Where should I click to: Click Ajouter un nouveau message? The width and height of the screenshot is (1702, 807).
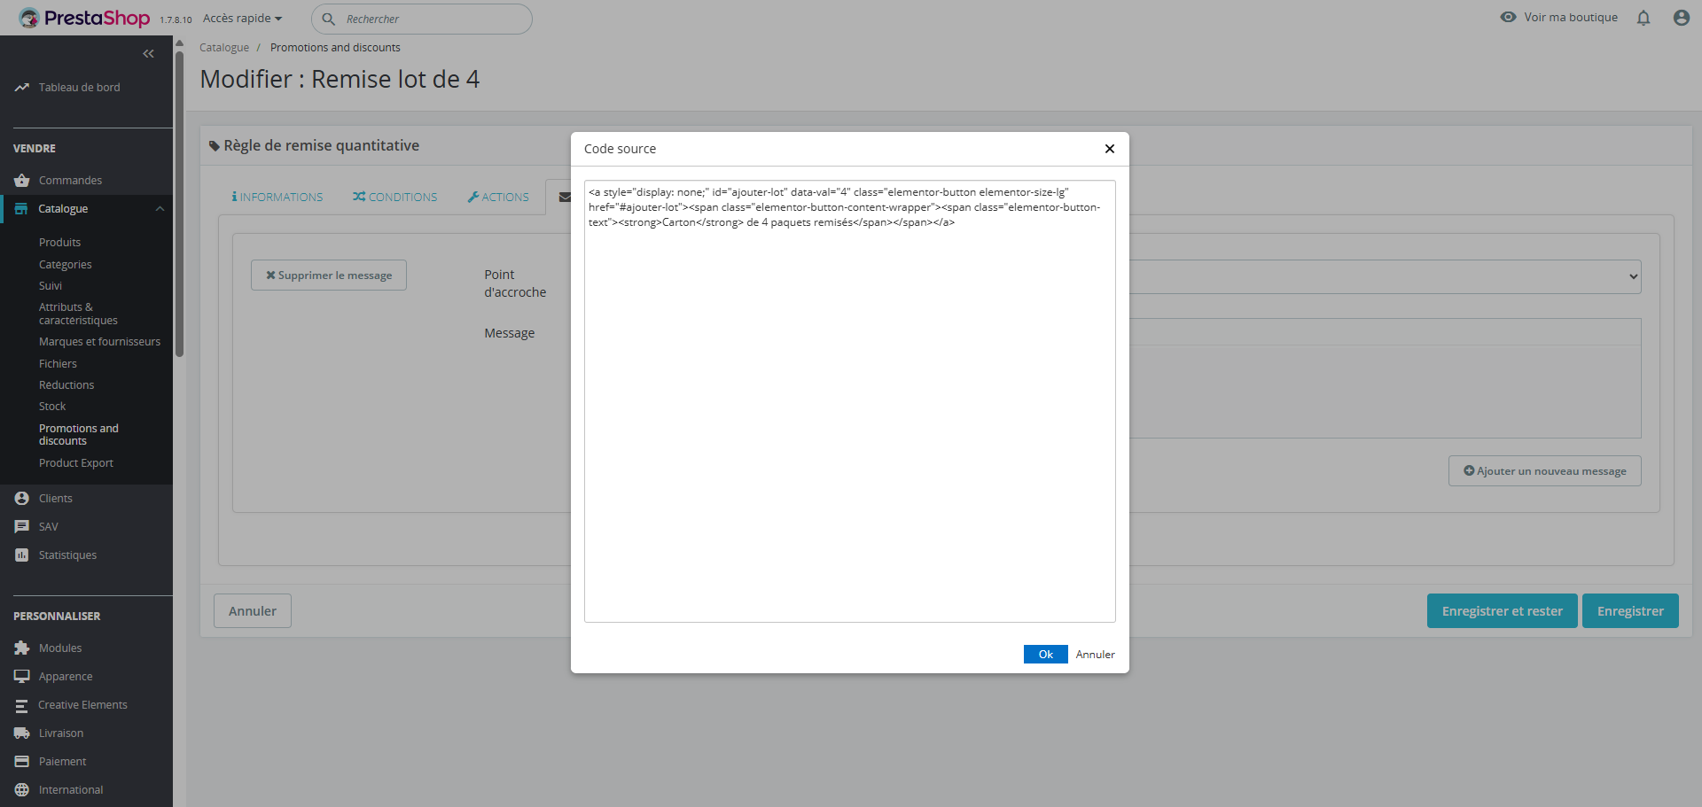(1544, 471)
